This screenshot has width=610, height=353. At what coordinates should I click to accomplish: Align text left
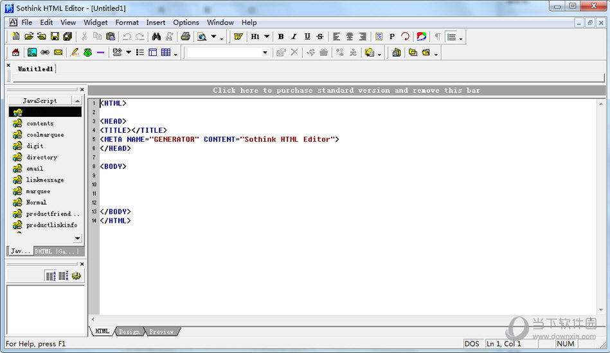[x=337, y=37]
